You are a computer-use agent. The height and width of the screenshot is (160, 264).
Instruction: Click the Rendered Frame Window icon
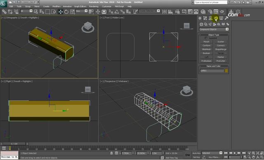(216, 12)
